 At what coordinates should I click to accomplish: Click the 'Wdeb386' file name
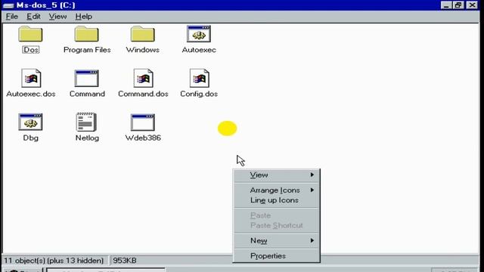[x=143, y=138]
